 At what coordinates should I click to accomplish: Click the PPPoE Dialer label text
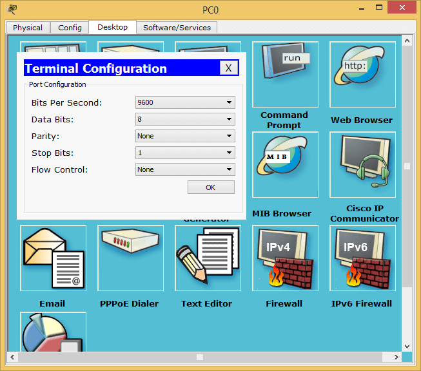(x=129, y=303)
